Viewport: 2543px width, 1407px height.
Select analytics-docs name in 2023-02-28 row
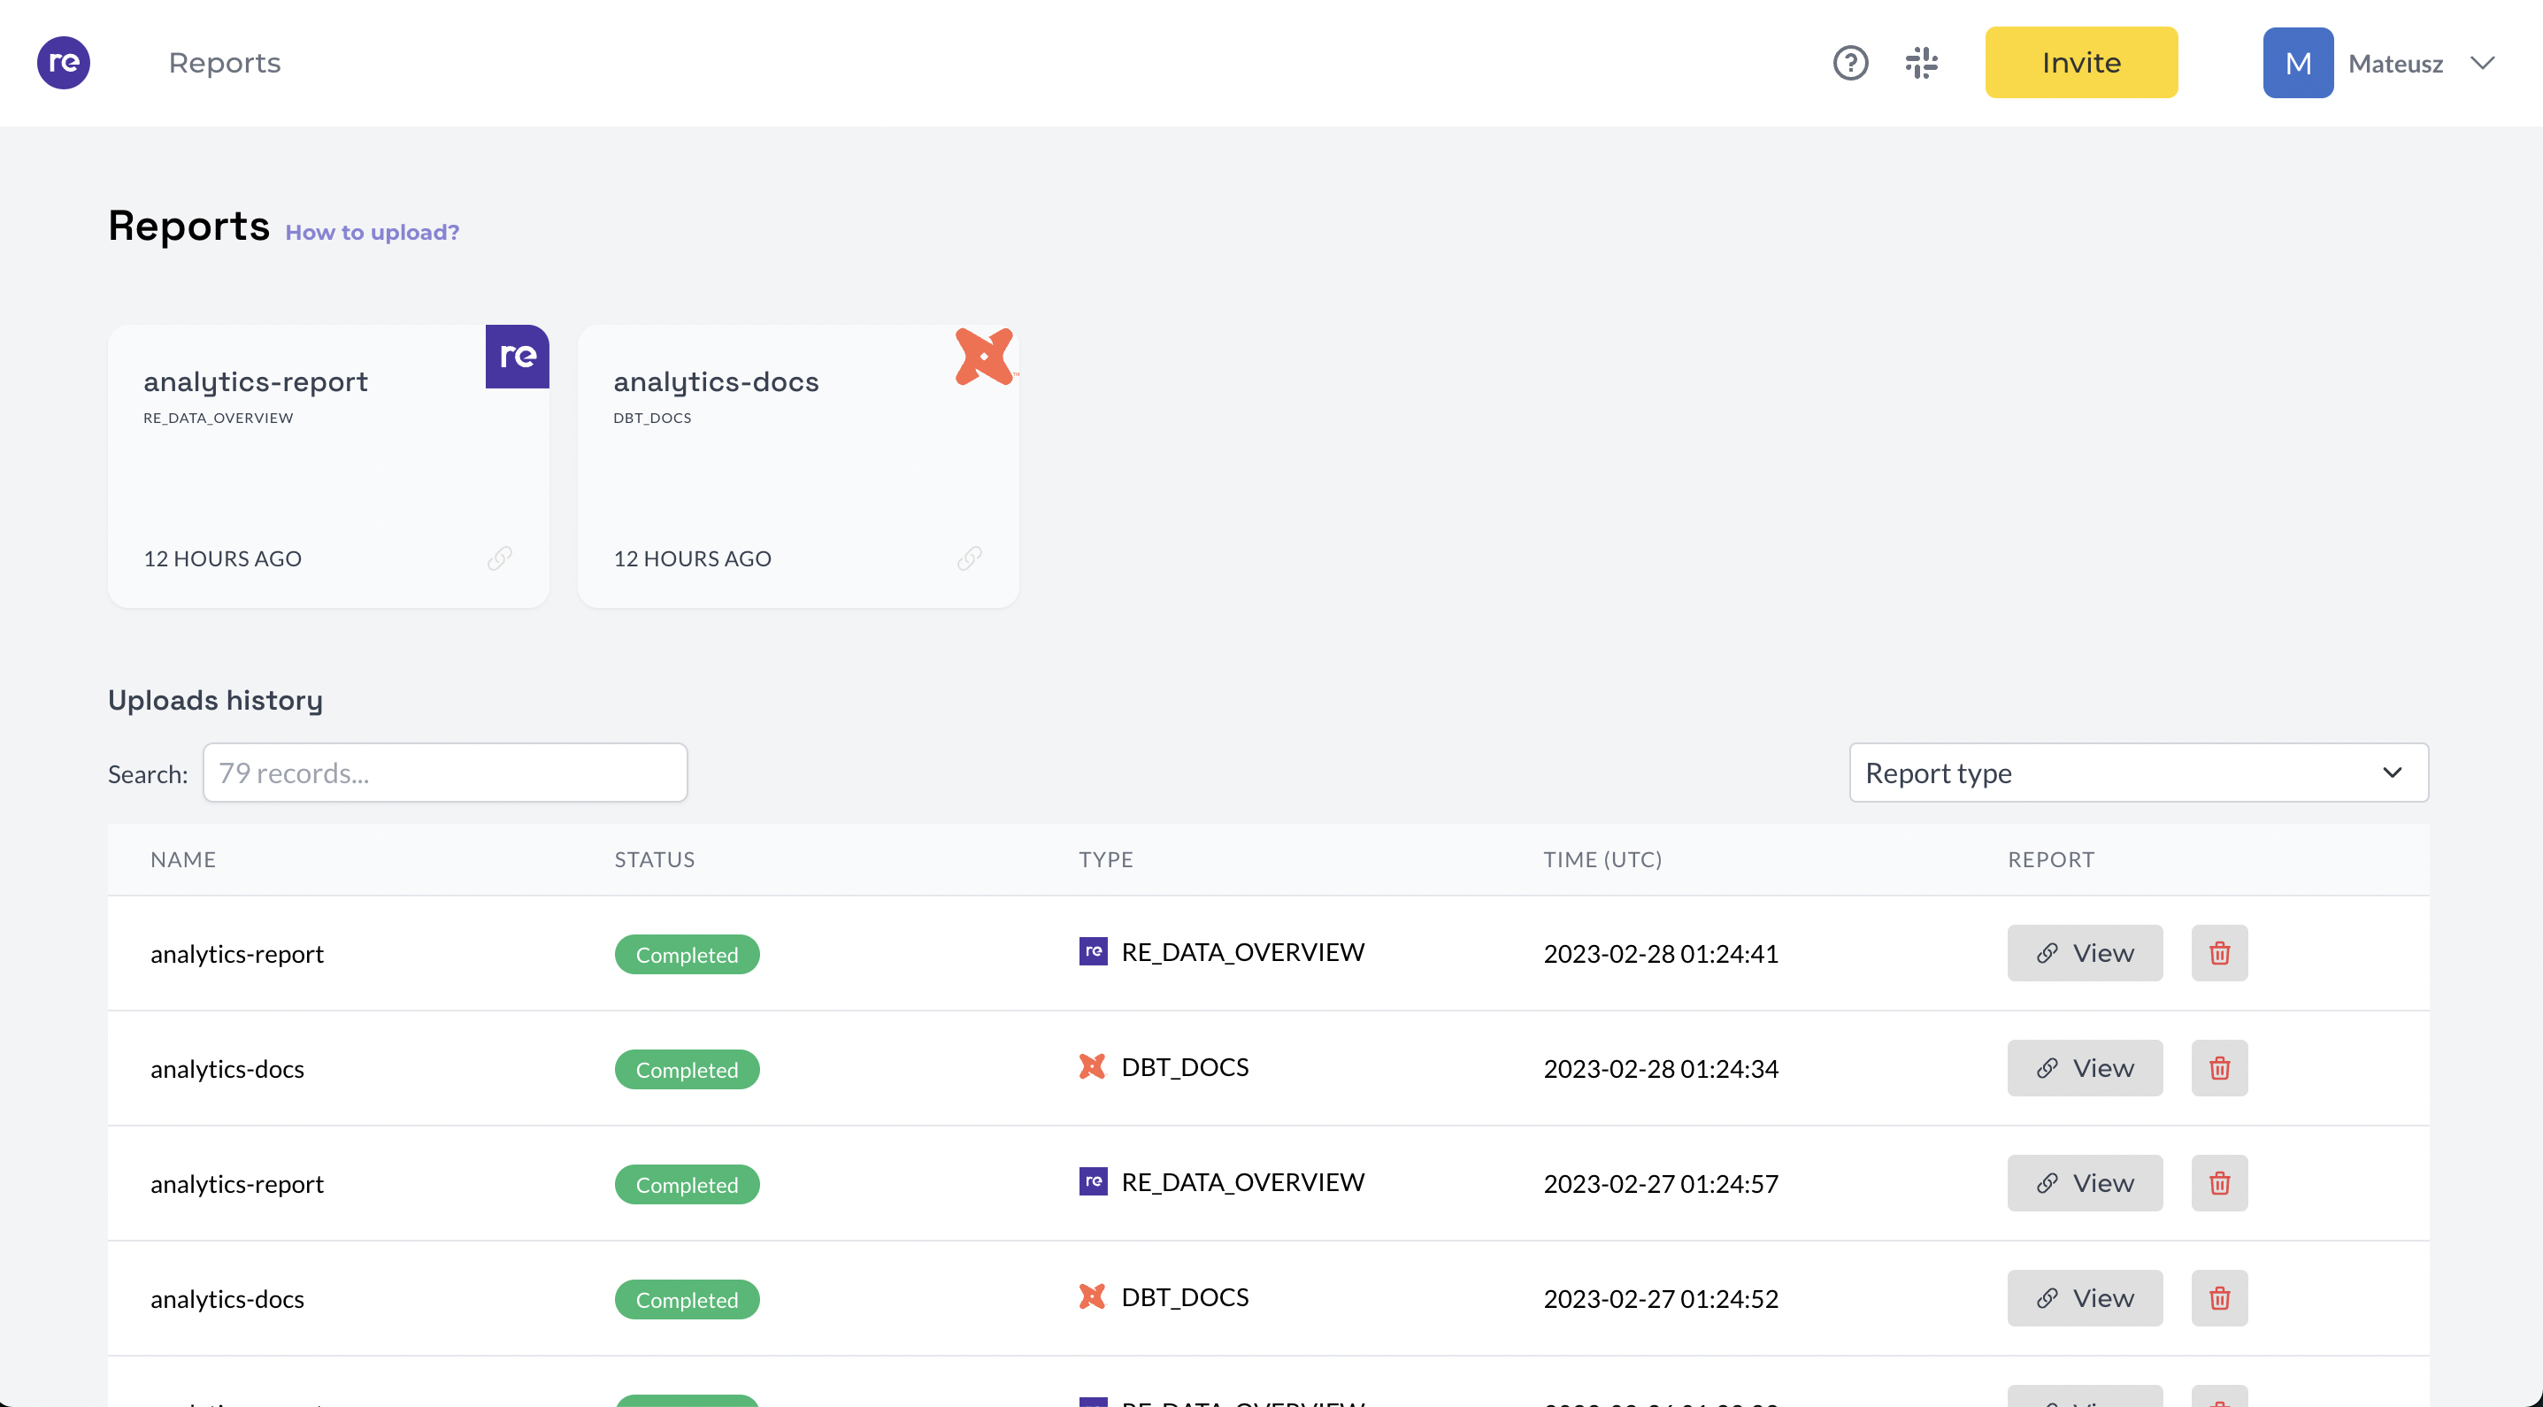coord(227,1068)
